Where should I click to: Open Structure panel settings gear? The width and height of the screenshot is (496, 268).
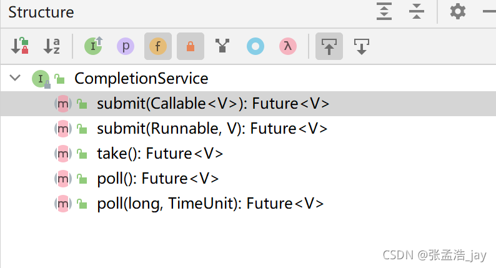458,11
